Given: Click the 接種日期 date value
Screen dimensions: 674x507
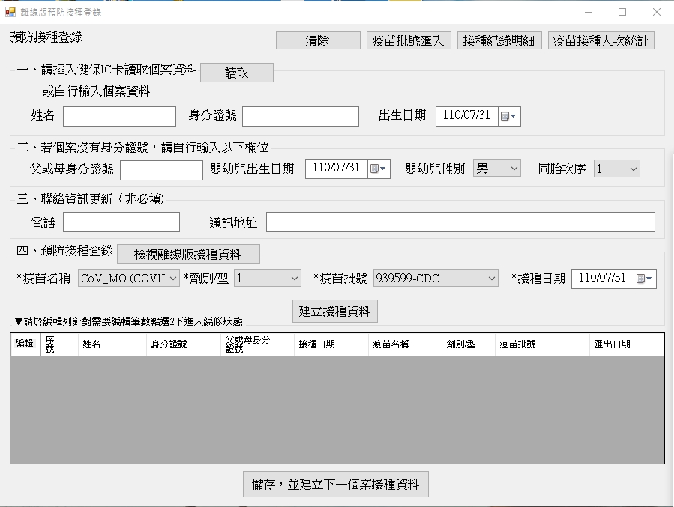Looking at the screenshot, I should pos(602,278).
